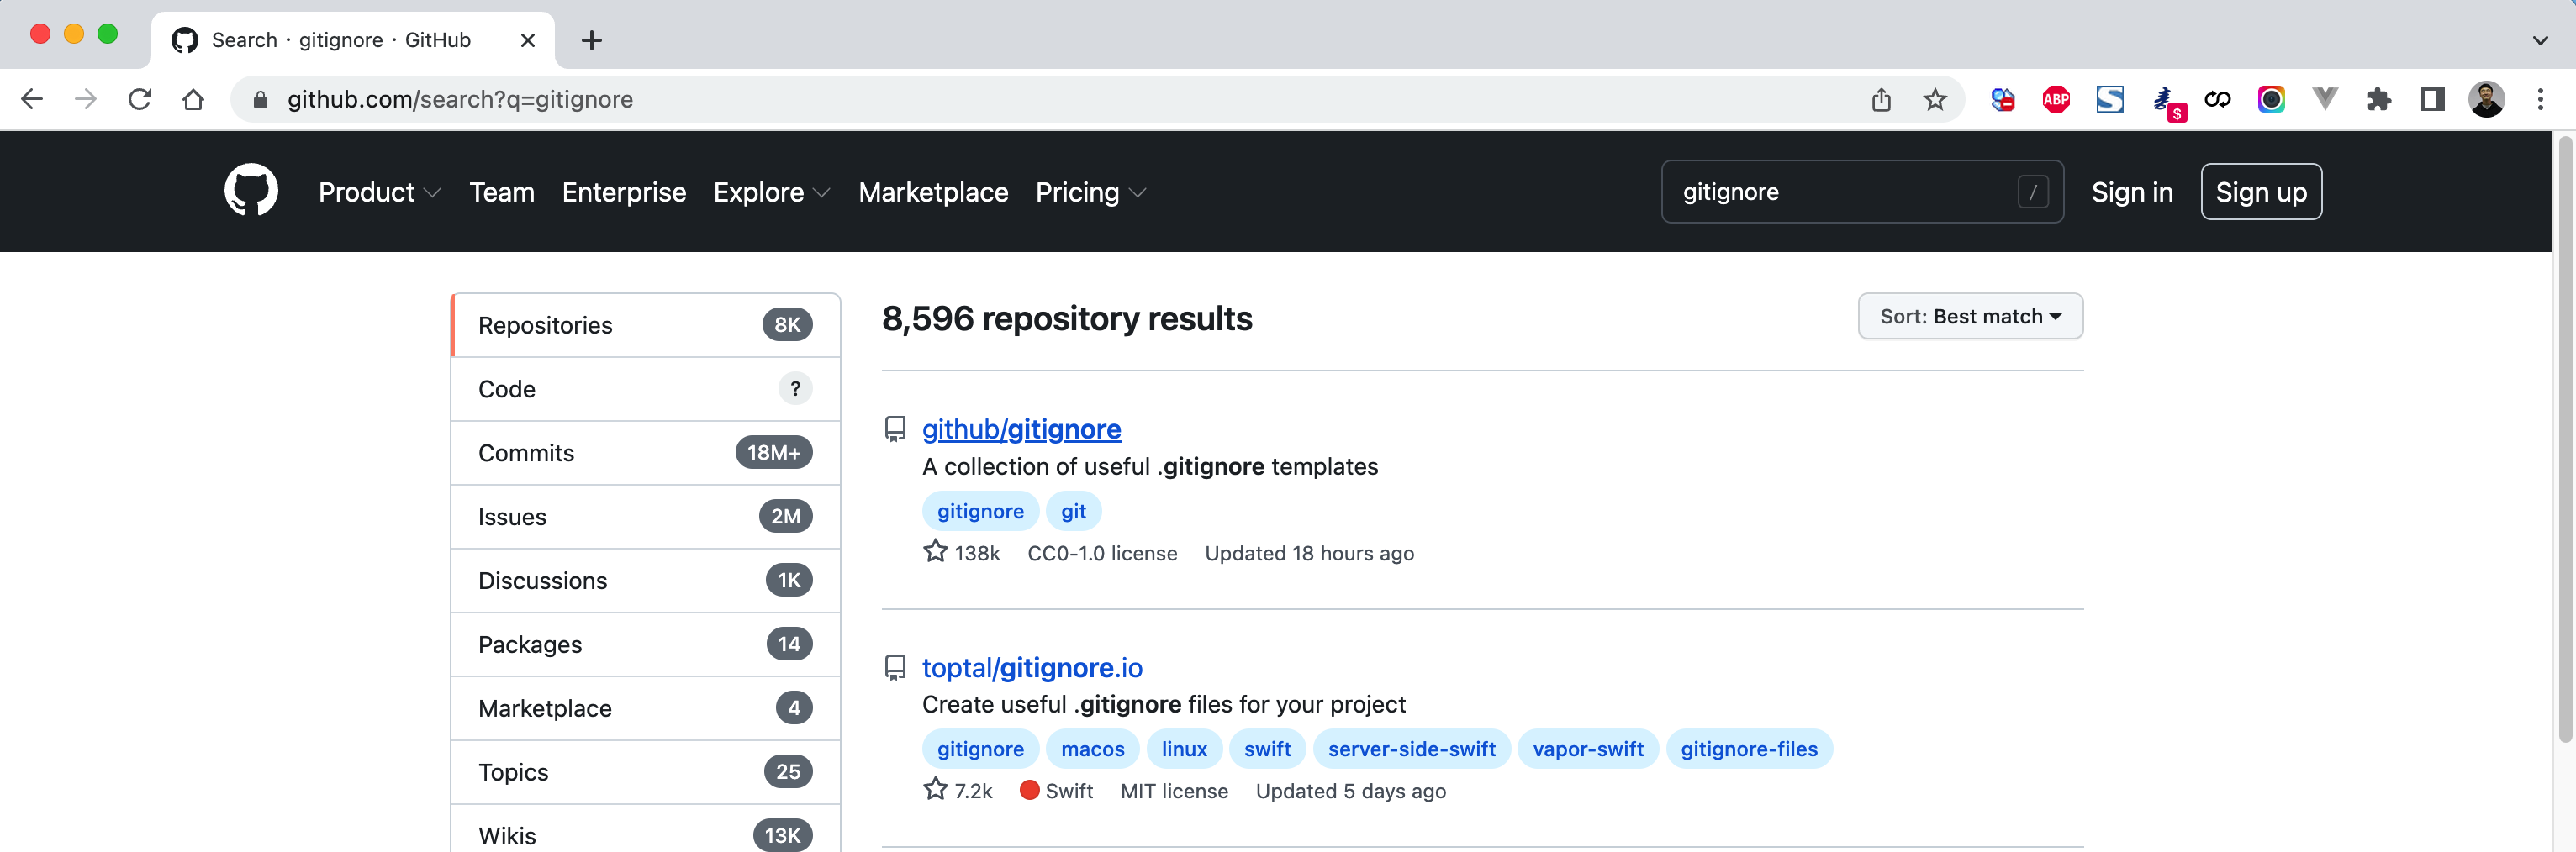This screenshot has height=852, width=2576.
Task: Click the padlock site info icon
Action: pyautogui.click(x=260, y=100)
